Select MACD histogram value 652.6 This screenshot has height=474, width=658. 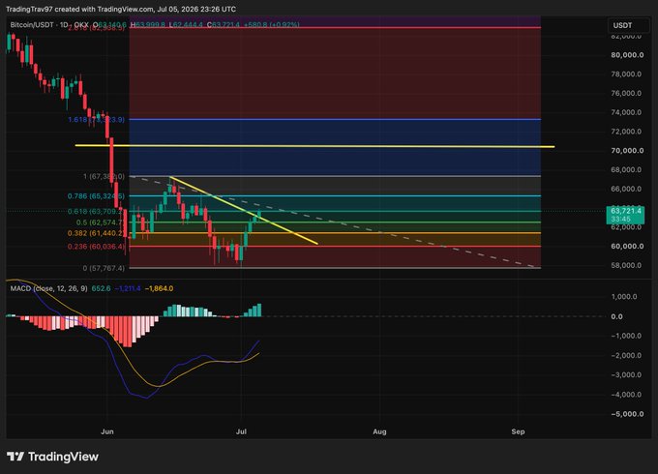click(x=102, y=288)
